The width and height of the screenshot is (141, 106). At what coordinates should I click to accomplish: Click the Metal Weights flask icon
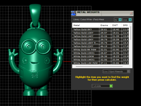(x=73, y=14)
